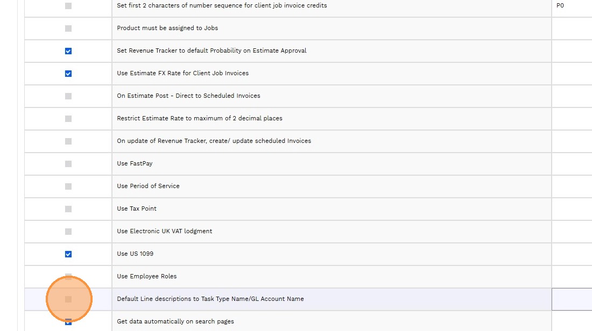
Task: Enable 'On update of Revenue Tracker' checkbox
Action: pyautogui.click(x=68, y=141)
